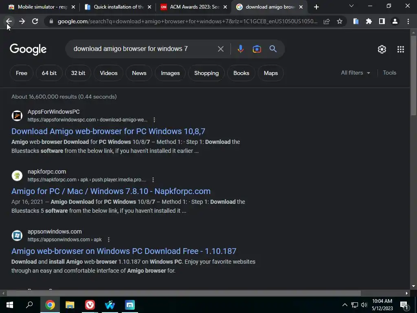Screen dimensions: 417x313
Task: Share this page icon in address bar
Action: click(327, 21)
